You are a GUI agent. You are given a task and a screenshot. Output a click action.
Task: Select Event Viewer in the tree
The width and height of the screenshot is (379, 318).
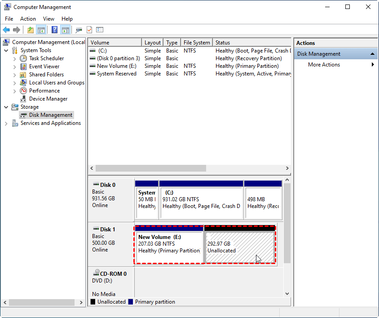click(x=44, y=66)
